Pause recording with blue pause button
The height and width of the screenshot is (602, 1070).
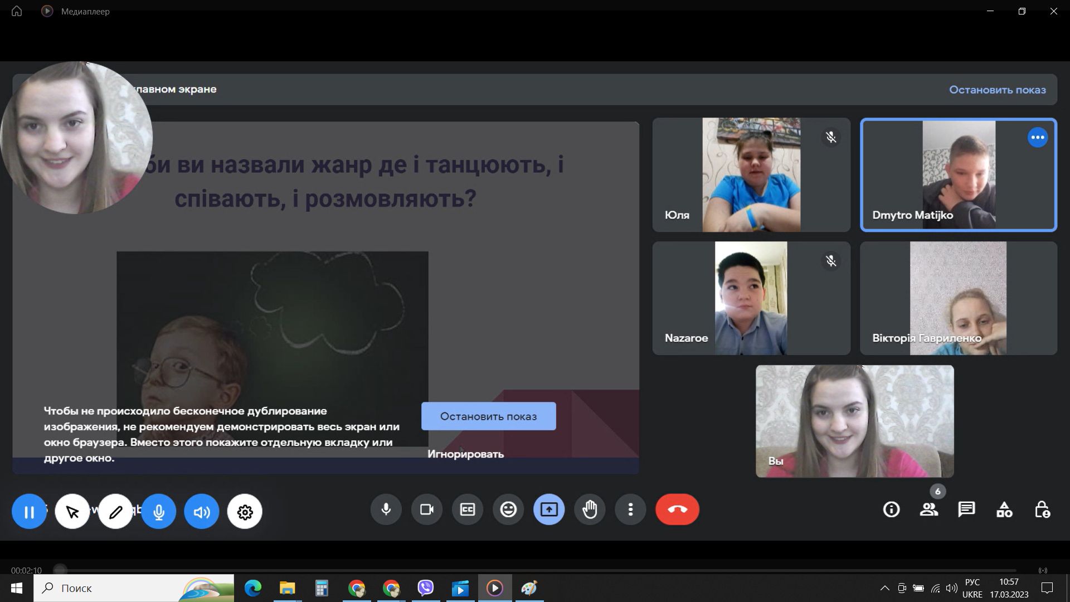(x=29, y=512)
